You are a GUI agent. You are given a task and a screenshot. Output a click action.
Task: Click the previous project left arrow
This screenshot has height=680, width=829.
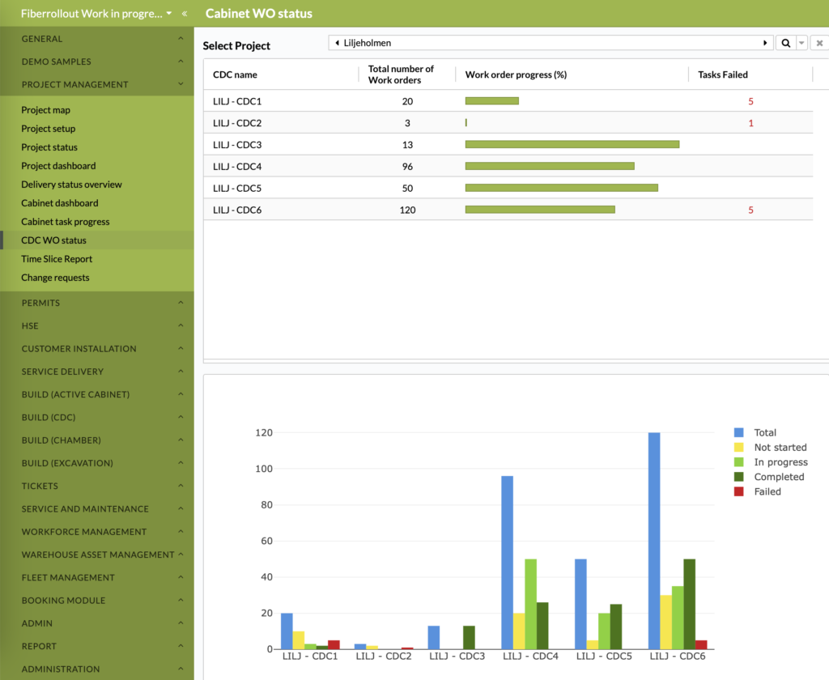336,43
